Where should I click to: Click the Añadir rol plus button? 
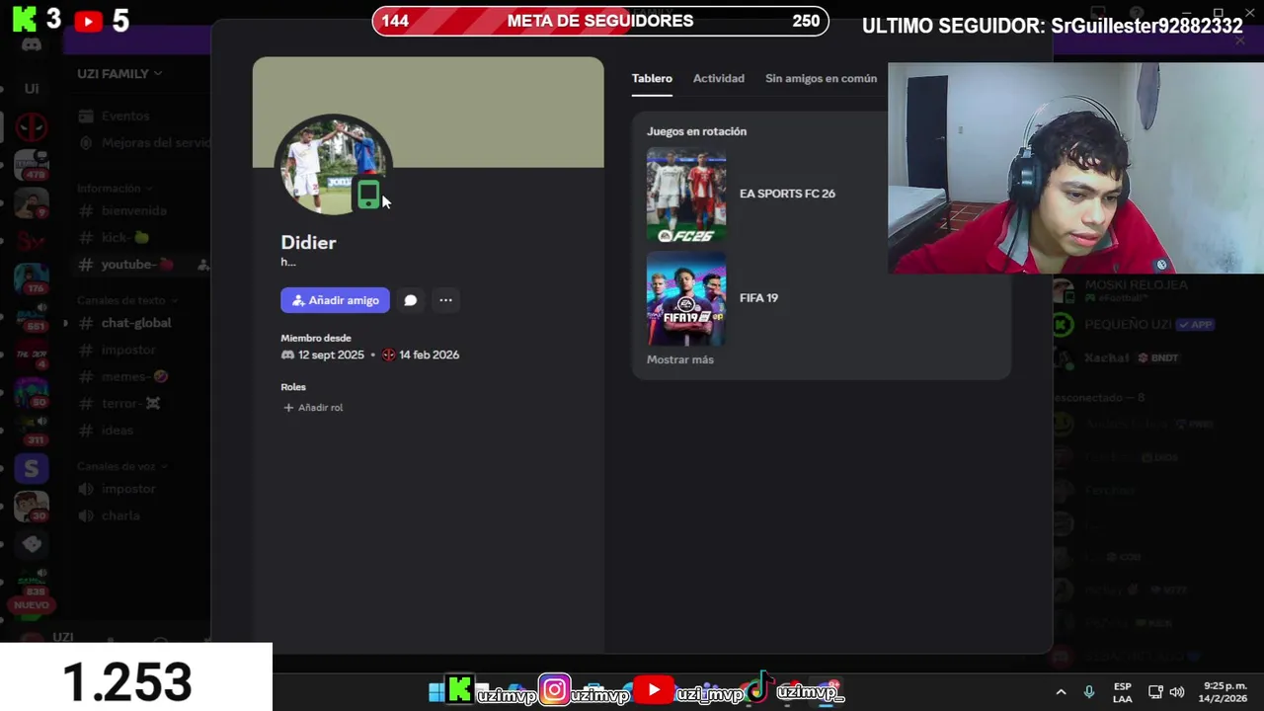click(x=313, y=407)
